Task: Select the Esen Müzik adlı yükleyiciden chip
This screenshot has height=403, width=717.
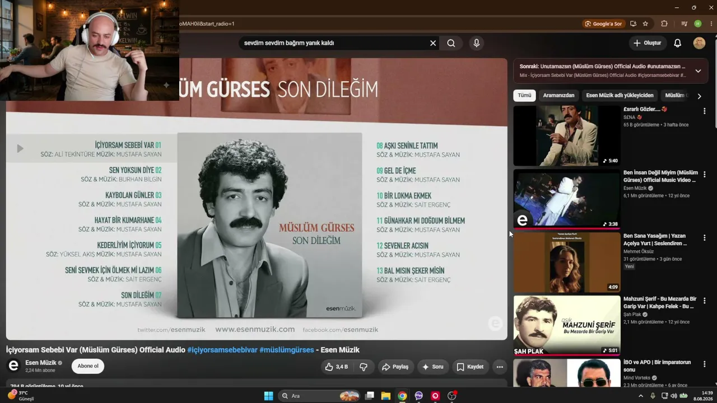Action: [620, 96]
